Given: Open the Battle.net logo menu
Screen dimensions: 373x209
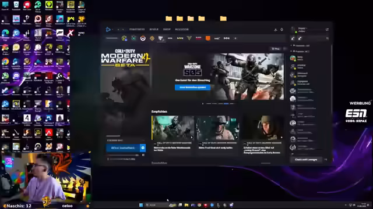Looking at the screenshot, I should click(108, 30).
